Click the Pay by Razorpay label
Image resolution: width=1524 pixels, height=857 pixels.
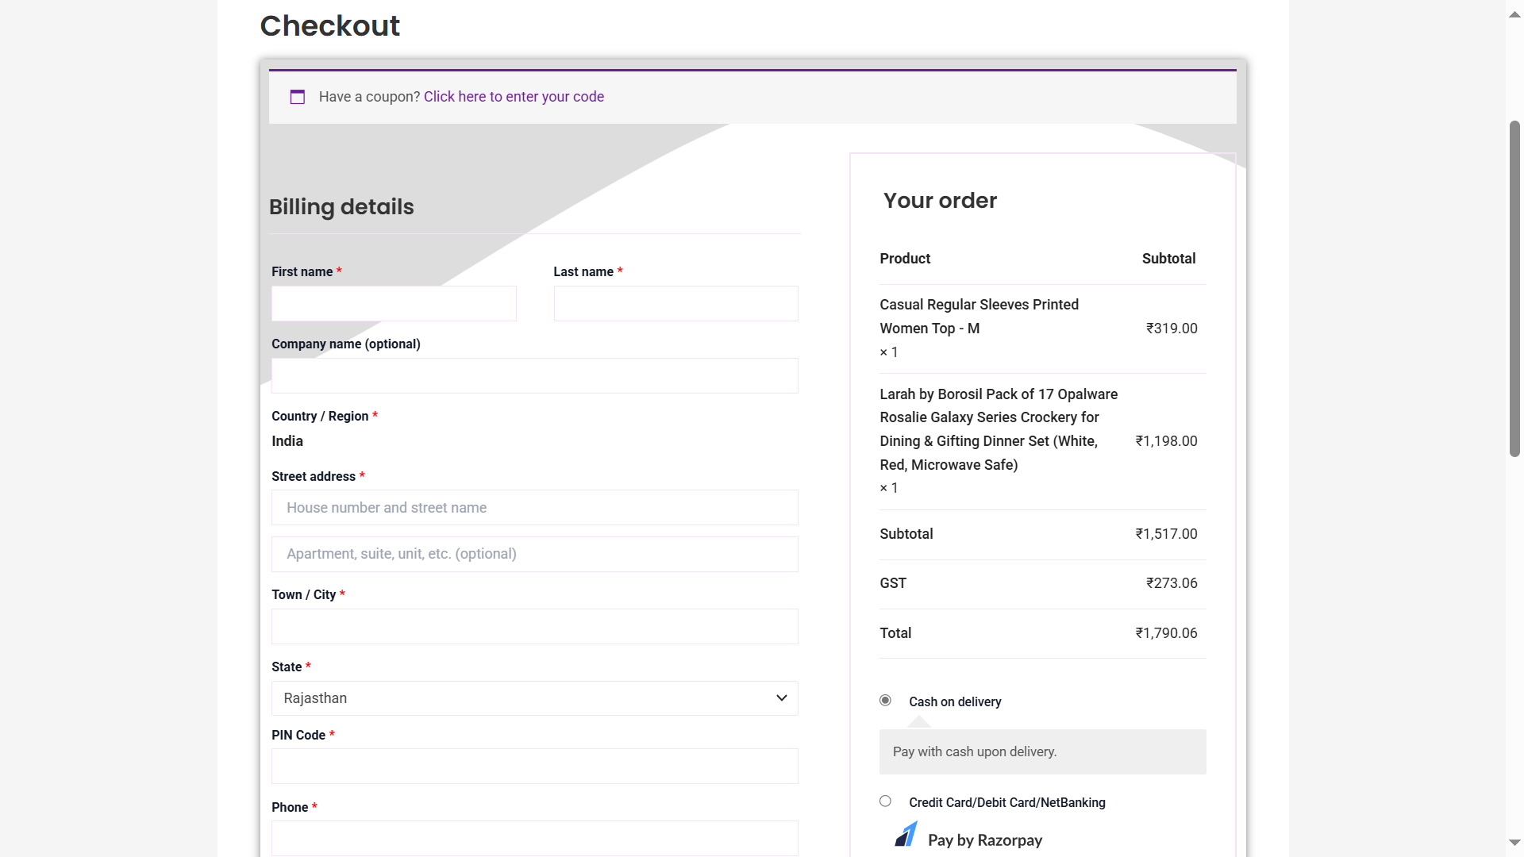984,840
